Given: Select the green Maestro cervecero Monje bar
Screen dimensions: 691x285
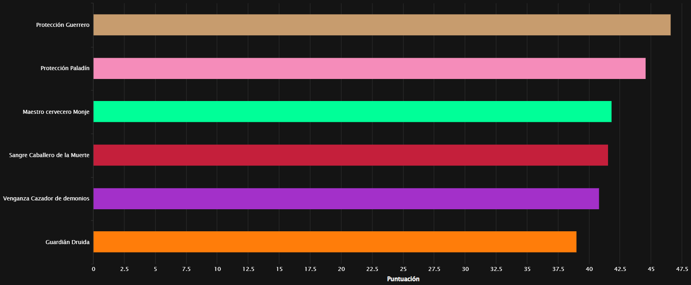Looking at the screenshot, I should (352, 111).
